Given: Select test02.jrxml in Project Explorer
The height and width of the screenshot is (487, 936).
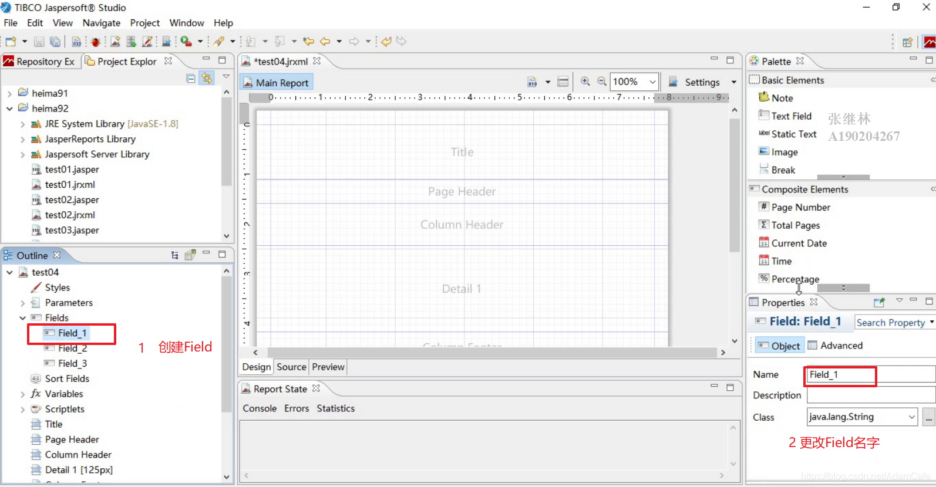Looking at the screenshot, I should [x=70, y=215].
